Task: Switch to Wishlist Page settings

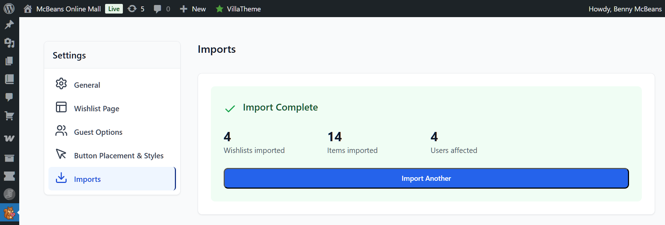Action: click(x=97, y=108)
